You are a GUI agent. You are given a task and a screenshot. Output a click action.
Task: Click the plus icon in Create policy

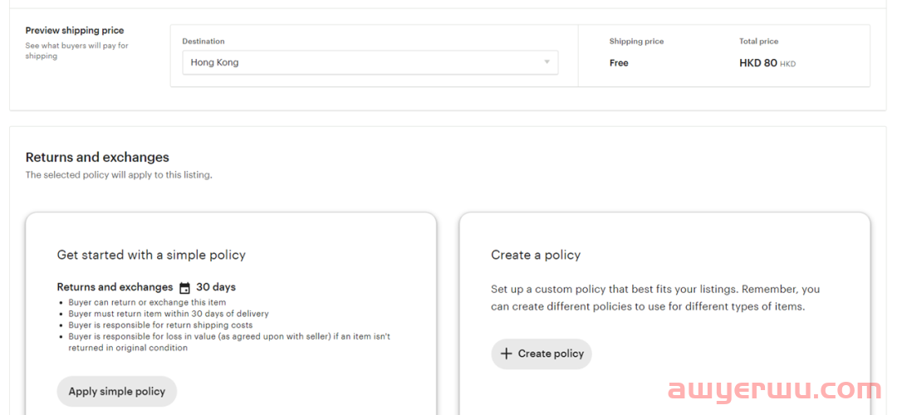[x=506, y=354]
